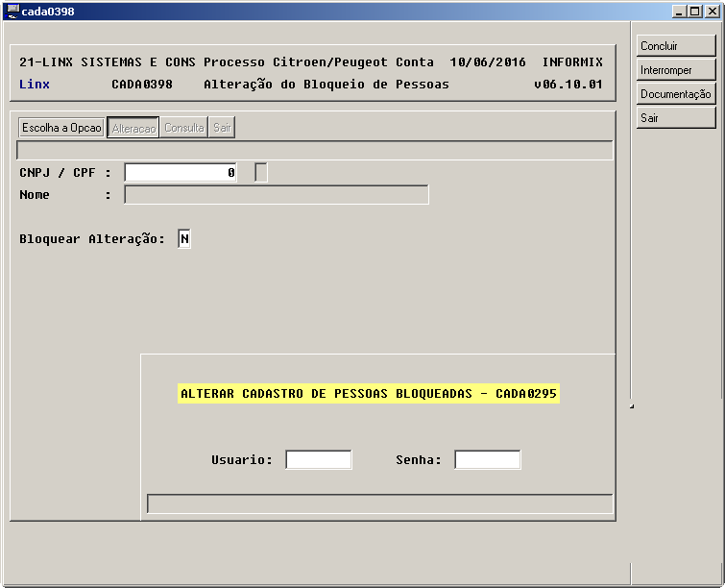Click the cada0398 window title icon
This screenshot has width=725, height=588.
point(12,12)
